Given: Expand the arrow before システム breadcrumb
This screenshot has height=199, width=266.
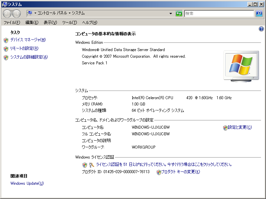Looking at the screenshot, I should (x=69, y=13).
